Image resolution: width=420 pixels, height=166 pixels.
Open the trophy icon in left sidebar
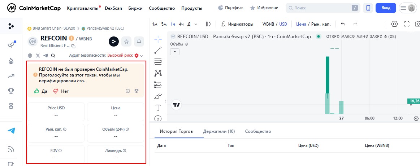pos(11,91)
